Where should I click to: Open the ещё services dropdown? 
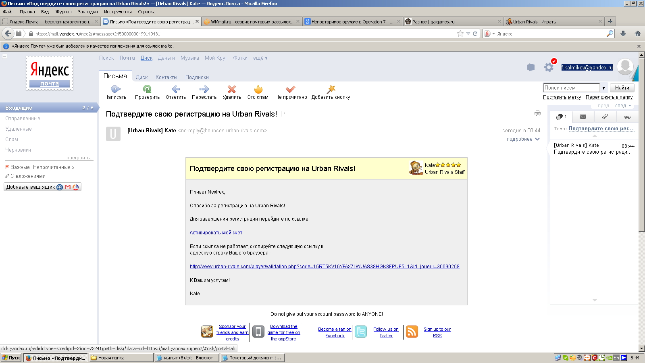click(260, 58)
